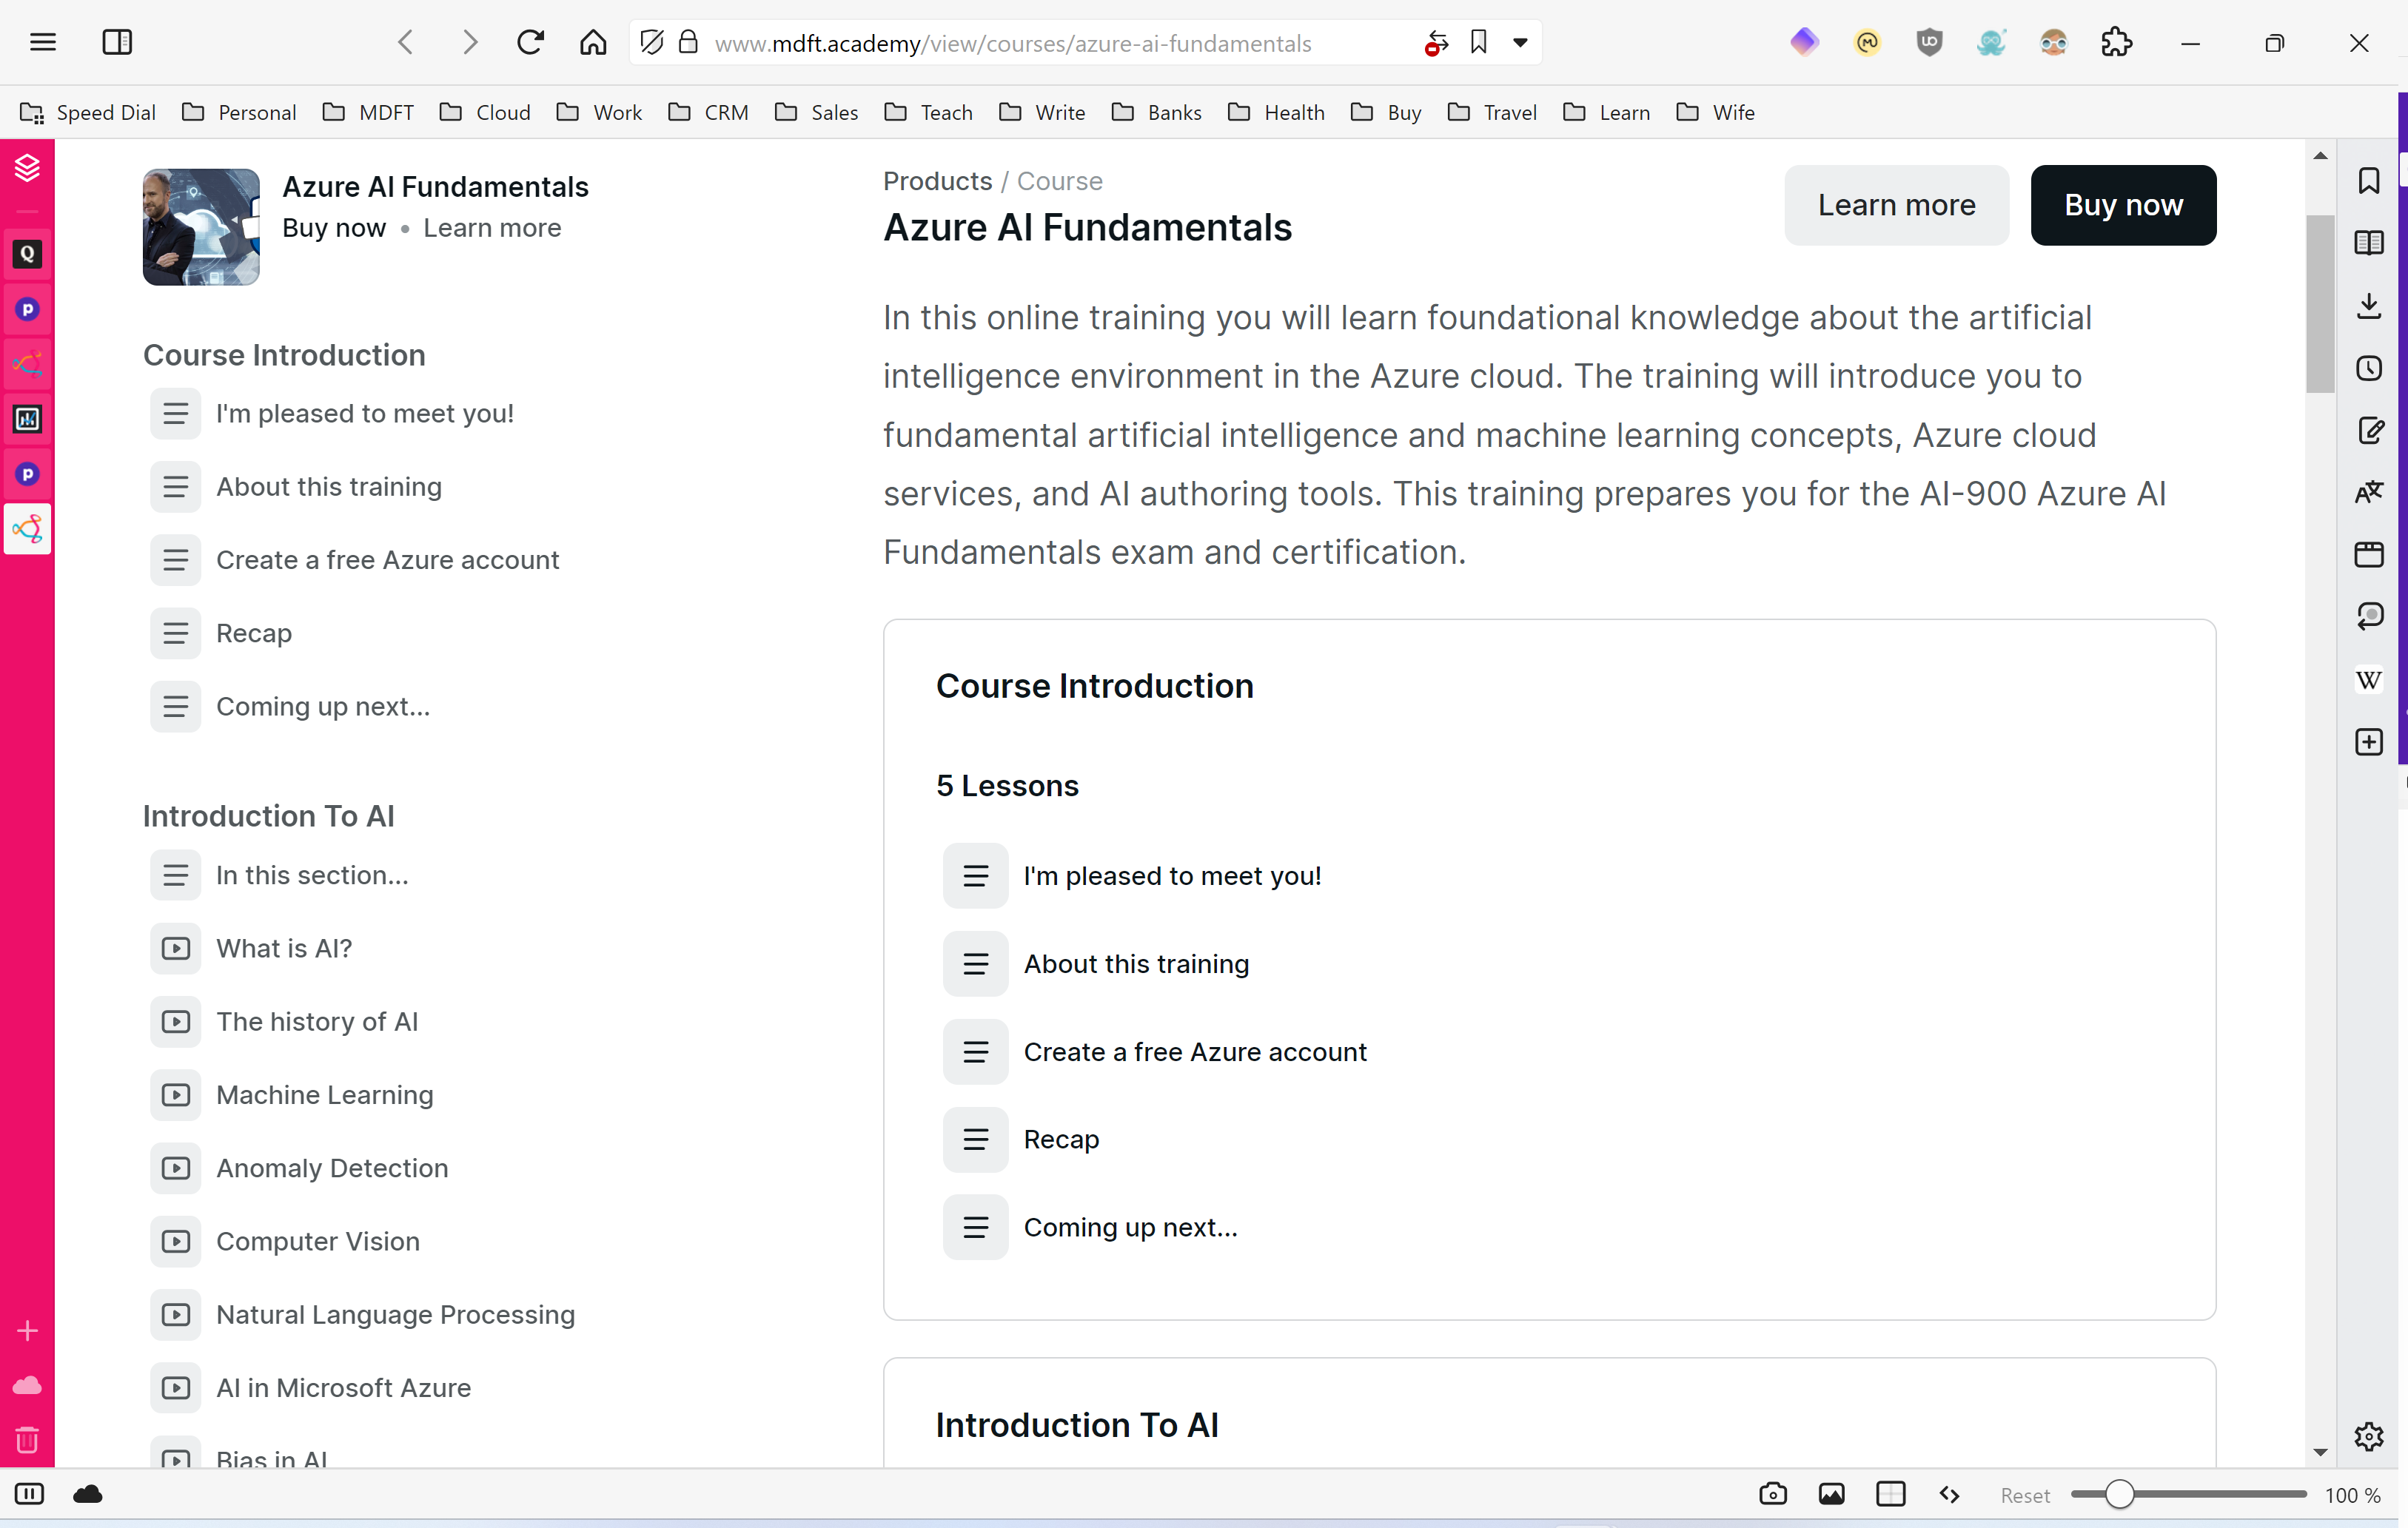Click the page zoom slider
2408x1528 pixels.
coord(2118,1494)
